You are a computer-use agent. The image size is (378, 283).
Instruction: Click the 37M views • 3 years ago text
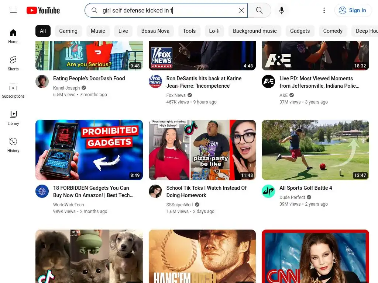tap(303, 102)
